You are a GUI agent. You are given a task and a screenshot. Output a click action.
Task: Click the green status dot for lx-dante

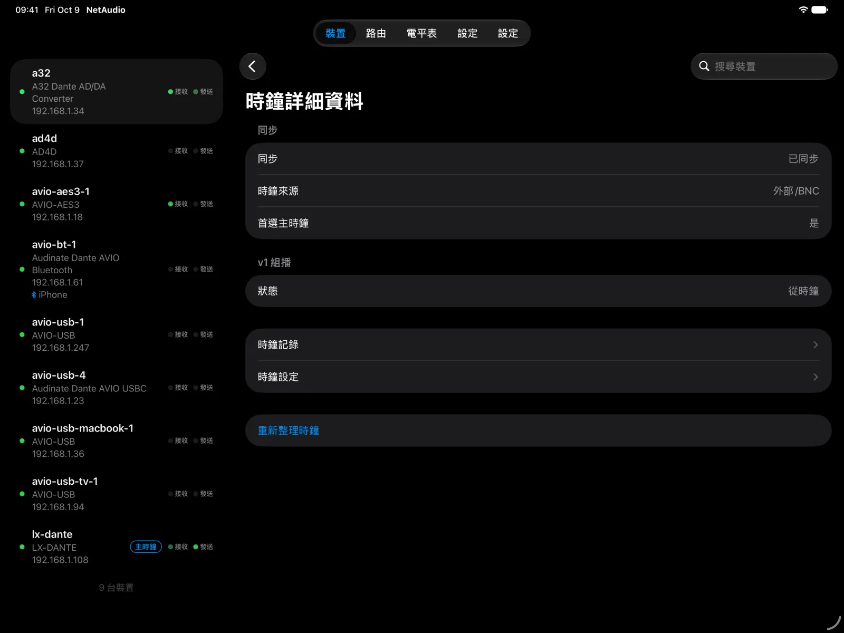pos(22,547)
